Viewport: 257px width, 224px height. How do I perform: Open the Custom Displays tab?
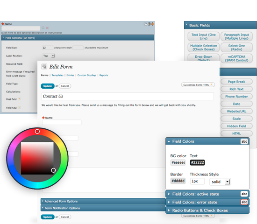87,75
